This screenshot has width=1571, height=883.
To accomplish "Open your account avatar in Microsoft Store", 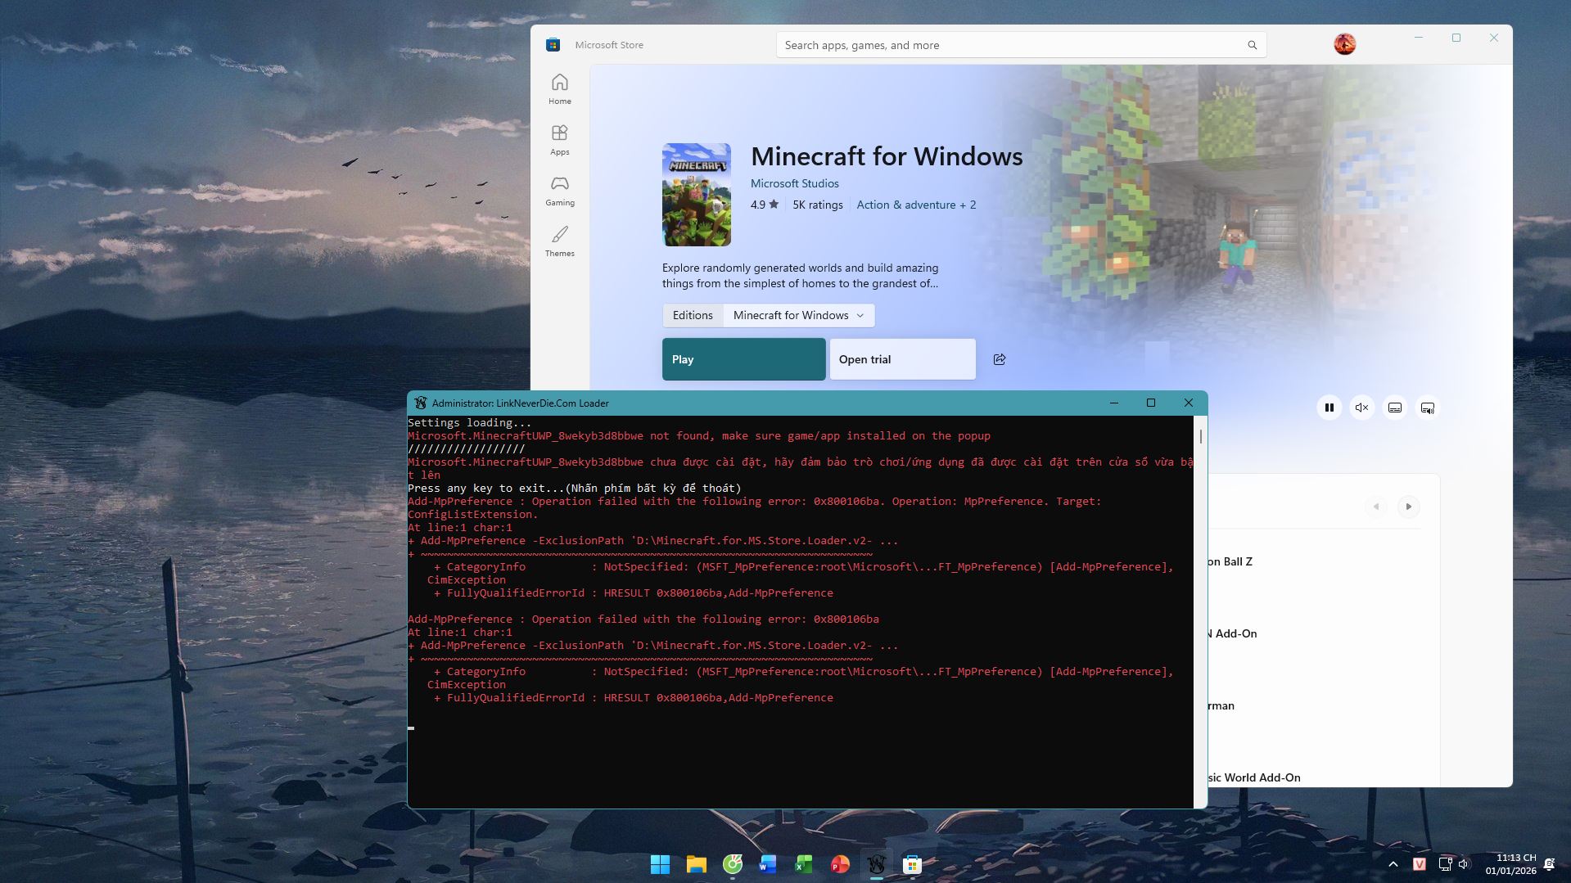I will (x=1343, y=43).
